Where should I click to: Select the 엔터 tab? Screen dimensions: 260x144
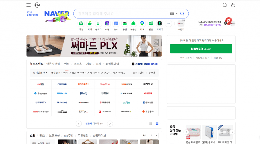67,64
